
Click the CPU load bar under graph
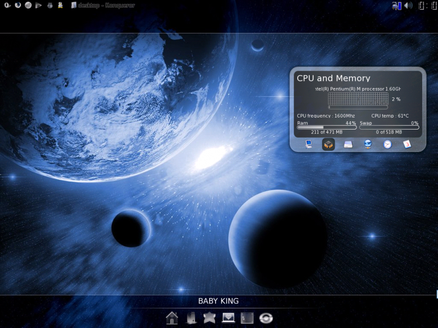coord(358,107)
